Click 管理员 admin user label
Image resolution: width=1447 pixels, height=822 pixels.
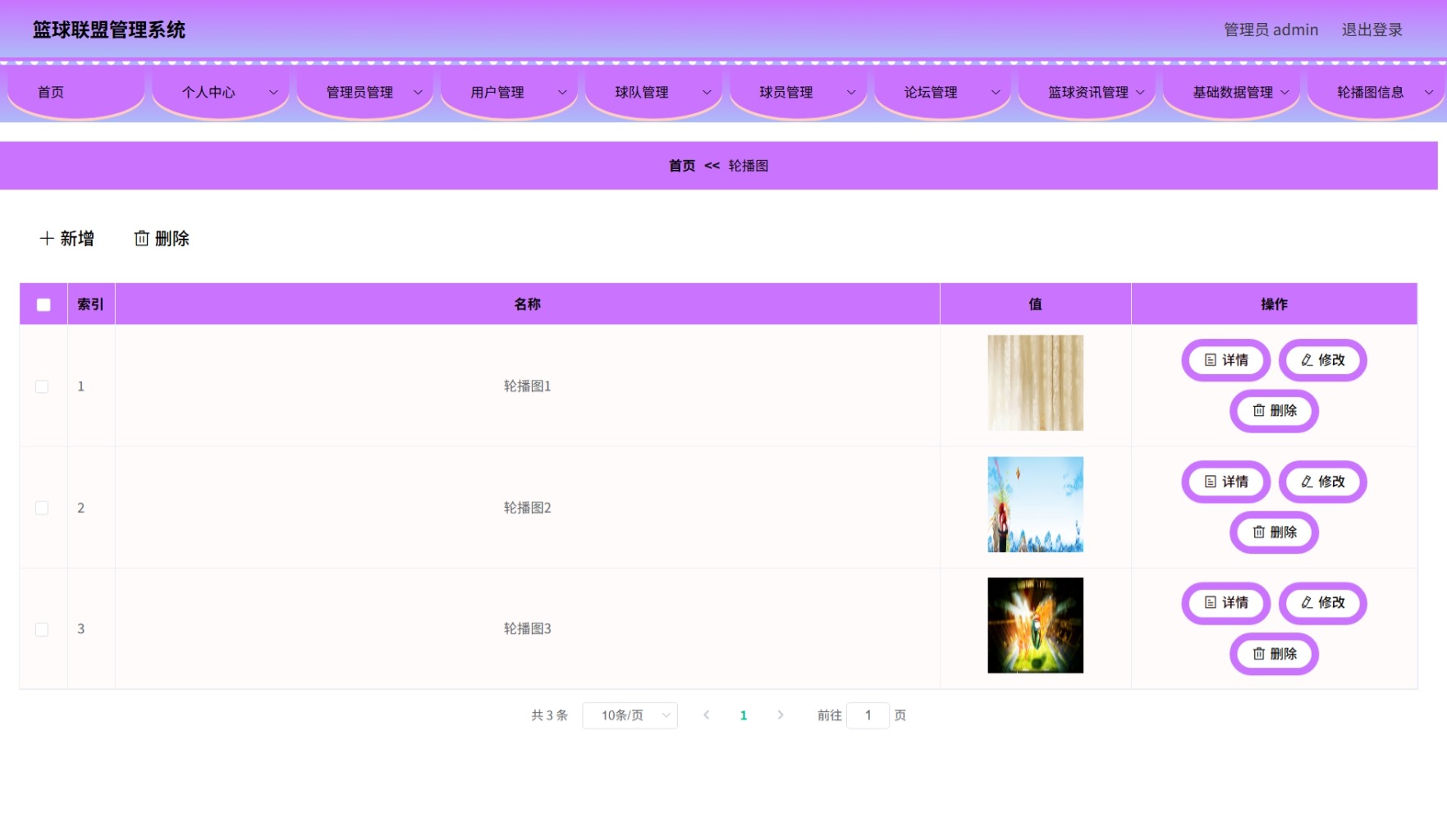[x=1271, y=30]
